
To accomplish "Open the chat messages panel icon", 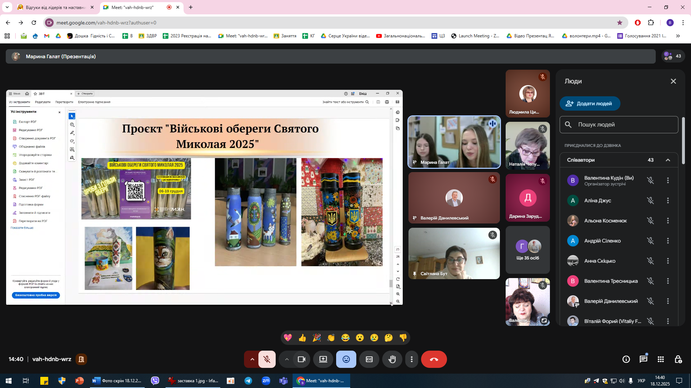I will [x=643, y=359].
